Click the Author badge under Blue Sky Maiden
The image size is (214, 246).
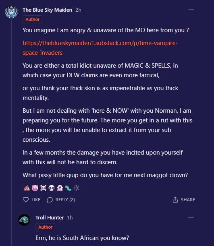(32, 19)
